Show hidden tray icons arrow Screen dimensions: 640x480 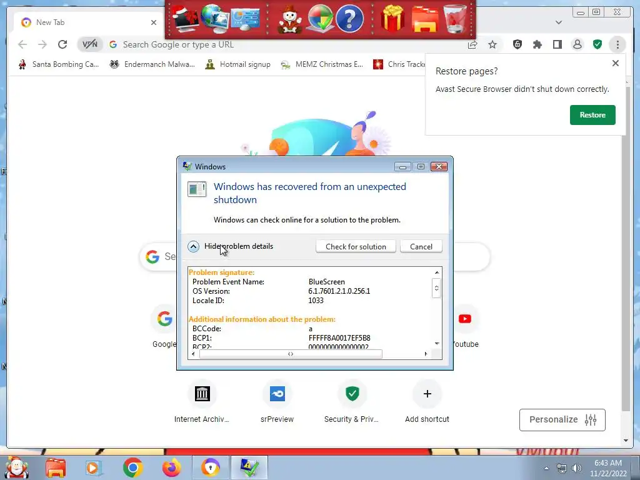pyautogui.click(x=546, y=468)
